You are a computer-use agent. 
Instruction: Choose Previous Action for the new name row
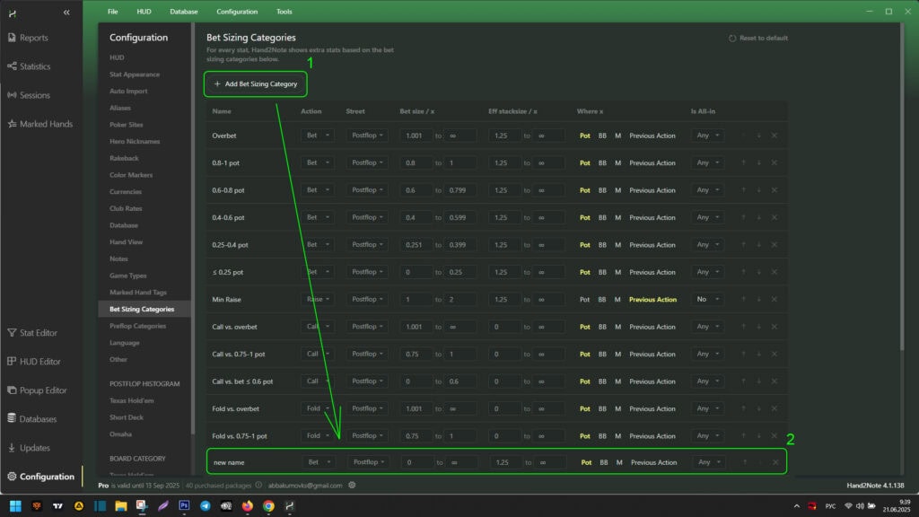point(653,462)
